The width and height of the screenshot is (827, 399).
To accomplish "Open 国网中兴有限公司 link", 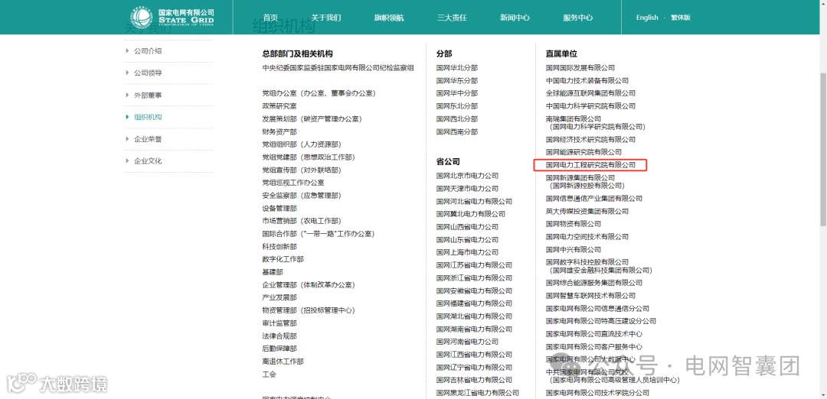I will tap(574, 249).
